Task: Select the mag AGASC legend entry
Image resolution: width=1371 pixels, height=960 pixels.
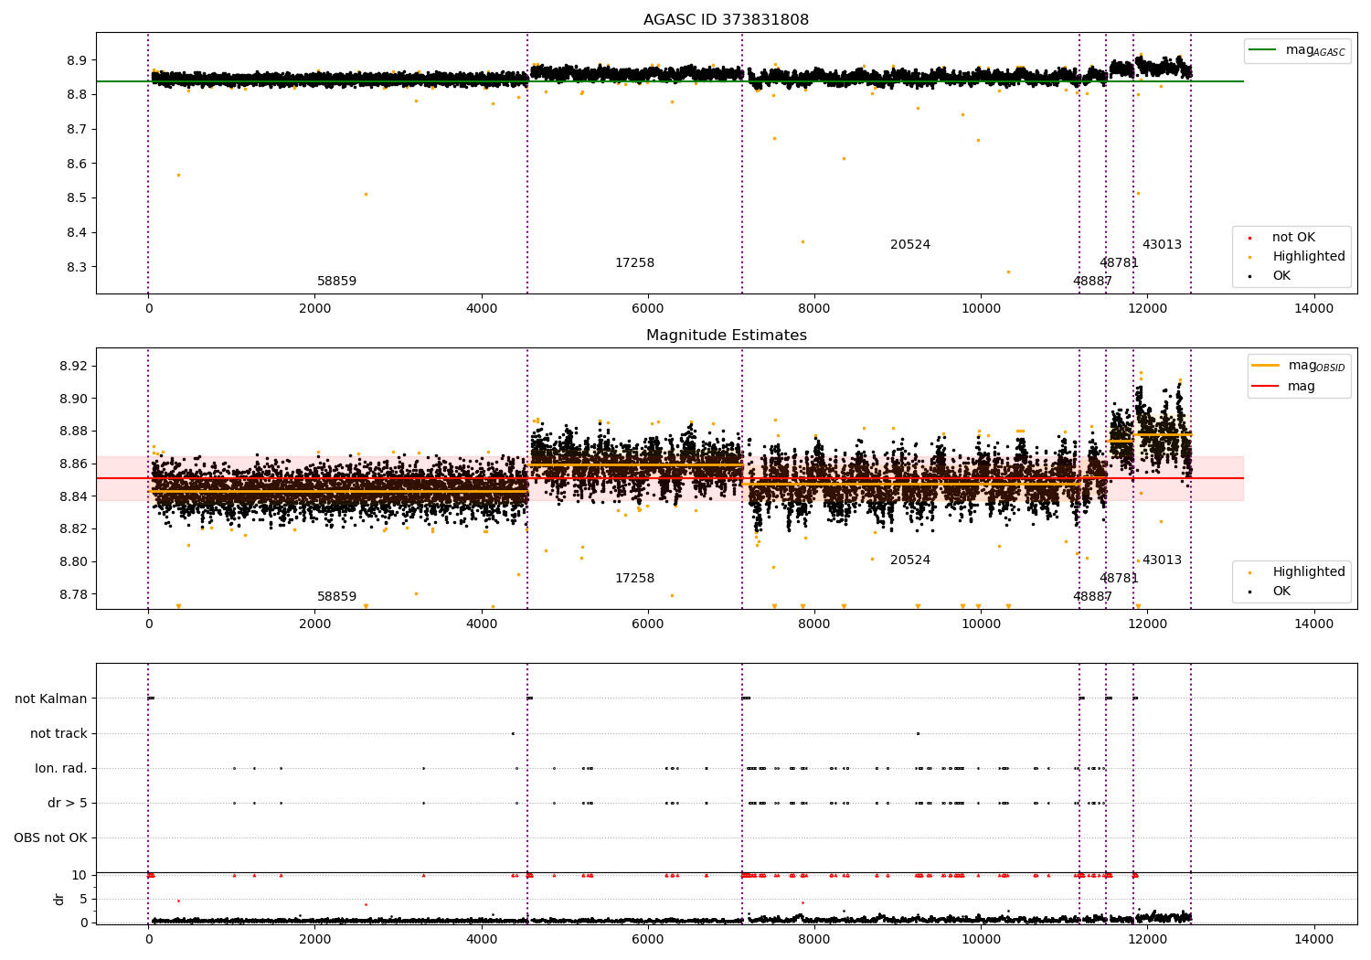Action: coord(1298,50)
